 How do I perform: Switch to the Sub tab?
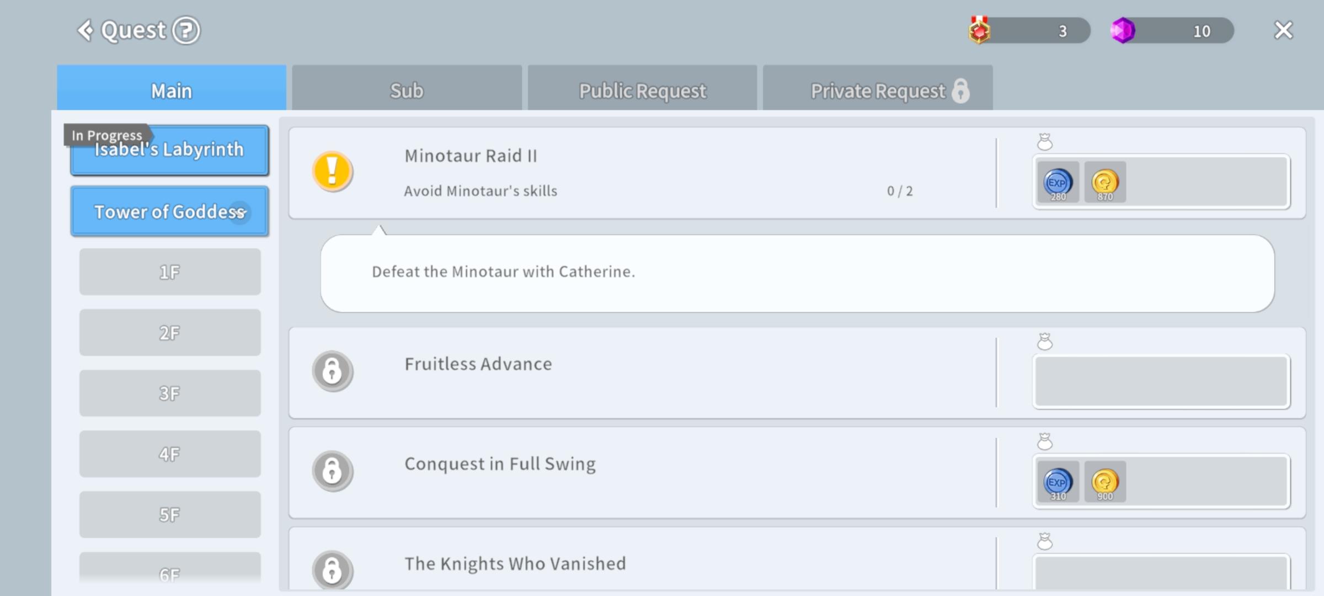click(x=407, y=90)
